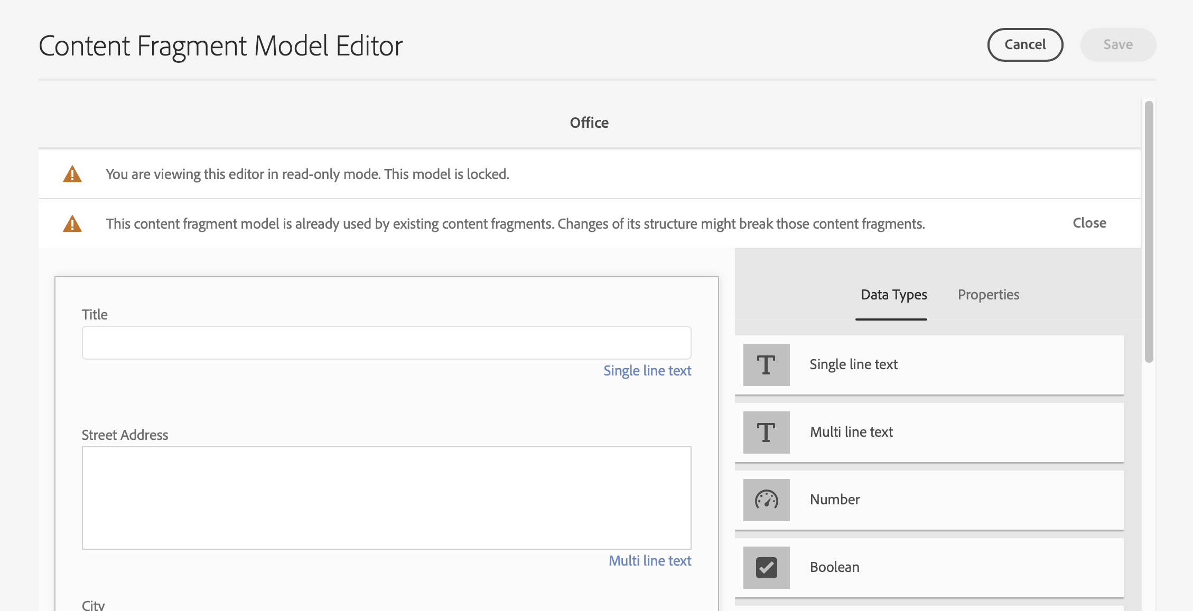Viewport: 1193px width, 611px height.
Task: Click the Single line text T icon
Action: coord(766,365)
